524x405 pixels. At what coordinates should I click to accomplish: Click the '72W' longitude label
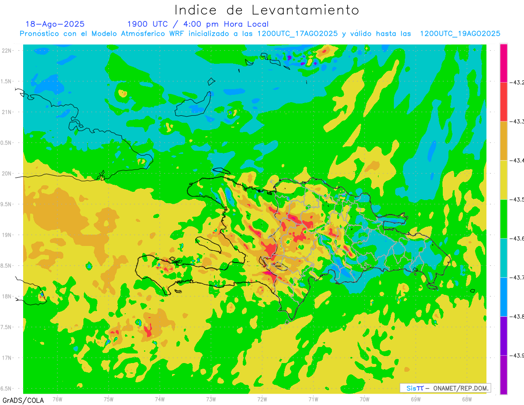click(x=262, y=399)
